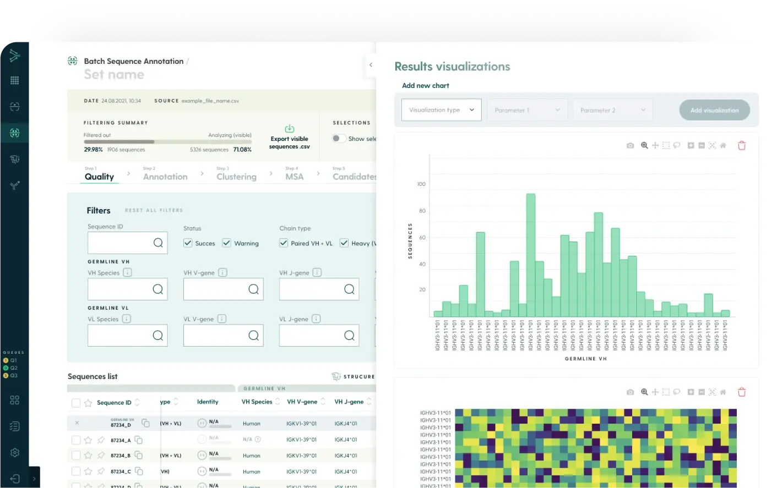The image size is (777, 488).
Task: Open the Visualization type dropdown
Action: click(441, 110)
